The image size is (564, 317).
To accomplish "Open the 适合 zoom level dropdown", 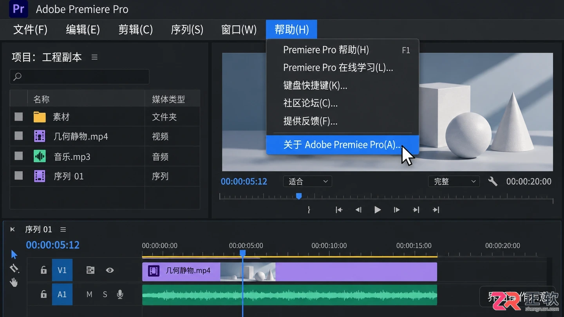I will 307,182.
